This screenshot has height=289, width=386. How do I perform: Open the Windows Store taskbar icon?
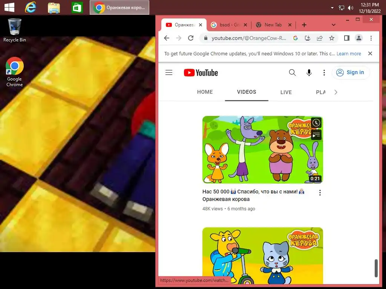tap(77, 8)
